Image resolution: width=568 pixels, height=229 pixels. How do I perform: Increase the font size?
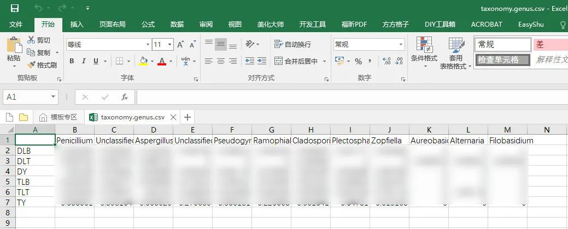click(x=180, y=45)
